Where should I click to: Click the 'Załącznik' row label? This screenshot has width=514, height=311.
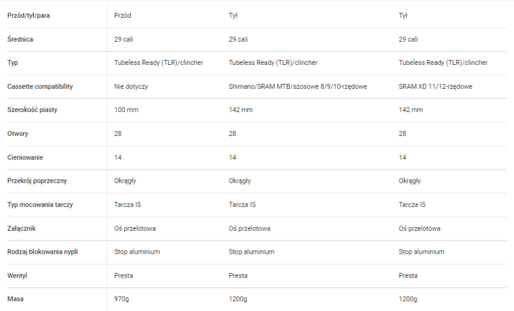click(21, 228)
